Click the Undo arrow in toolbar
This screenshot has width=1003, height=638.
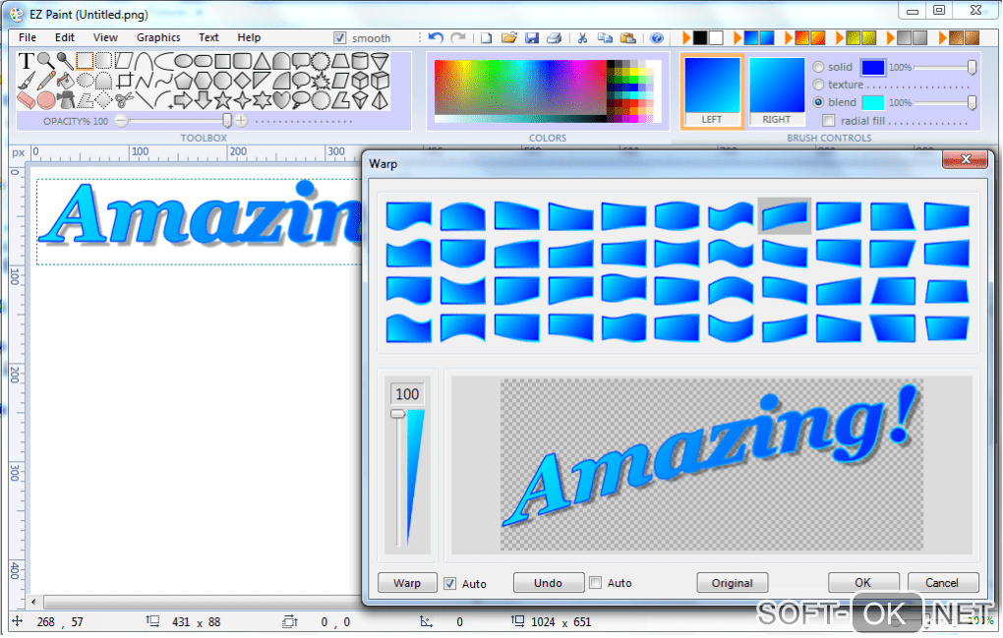point(436,37)
